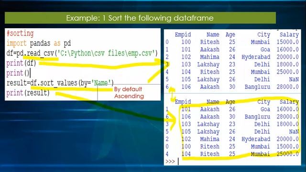Click the 'print(result)' code line
Screen dimensions: 306x172
point(28,93)
